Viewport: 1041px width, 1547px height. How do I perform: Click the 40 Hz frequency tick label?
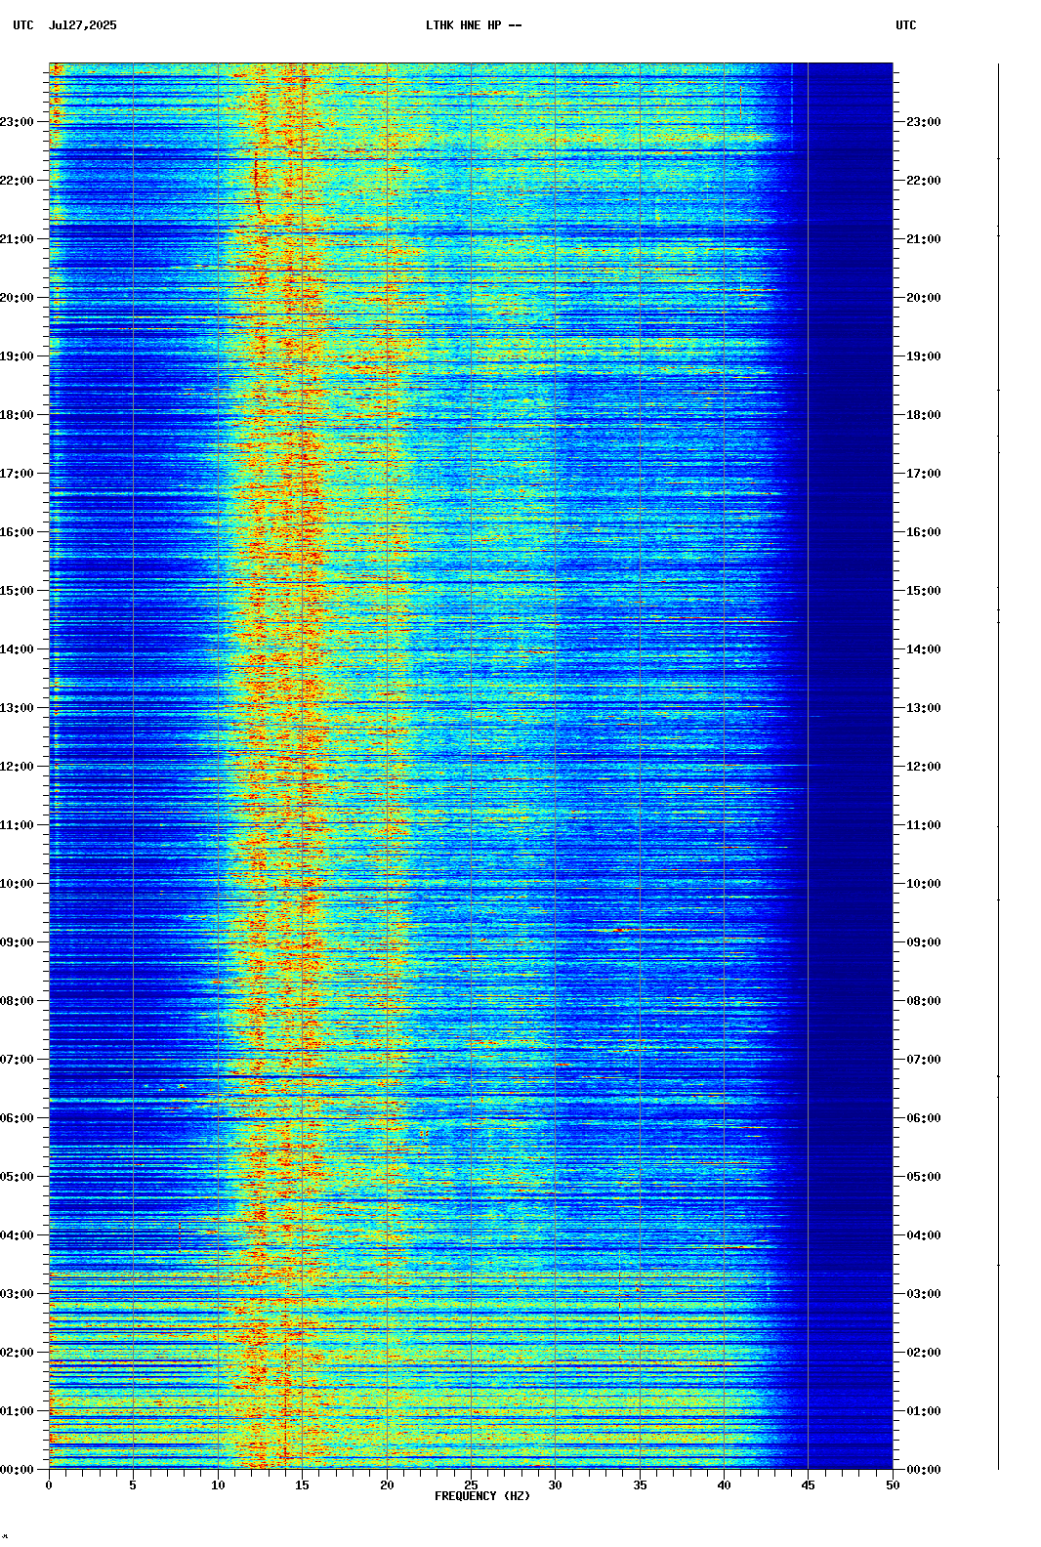click(x=724, y=1485)
